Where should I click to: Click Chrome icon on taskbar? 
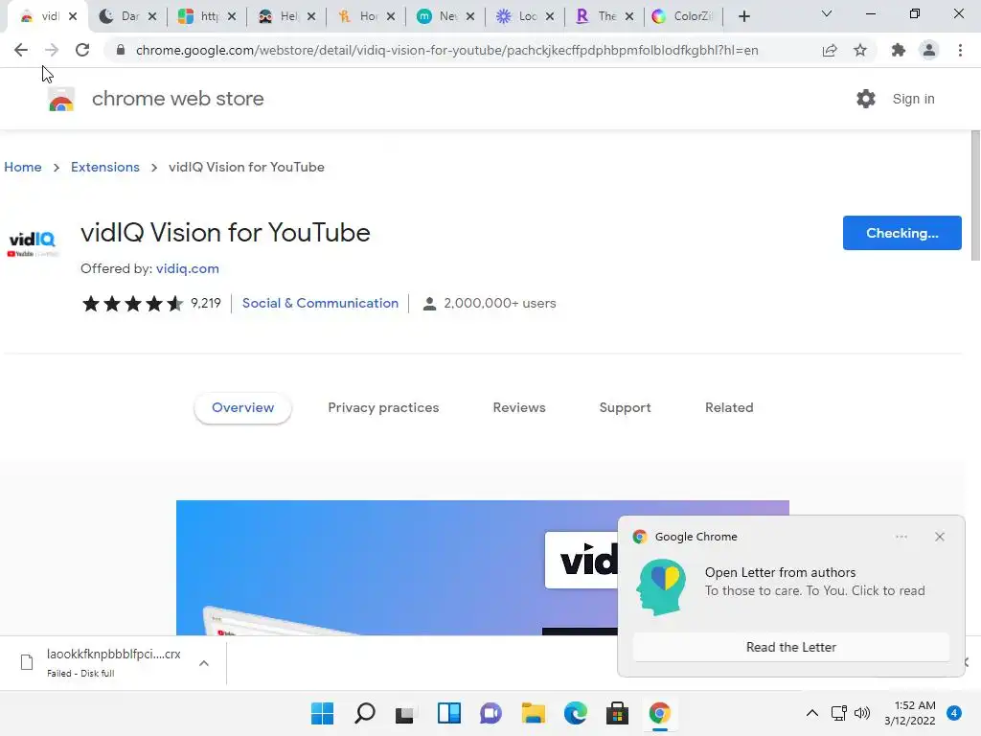coord(659,713)
